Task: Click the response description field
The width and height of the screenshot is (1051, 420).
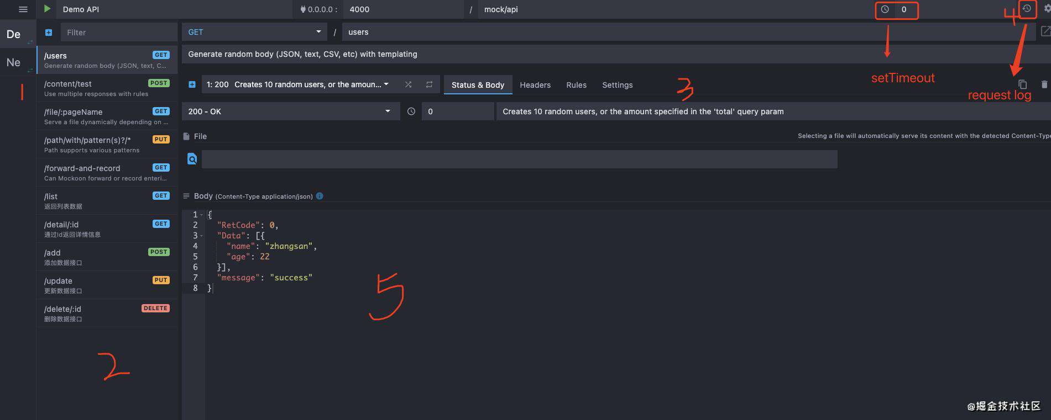Action: pyautogui.click(x=773, y=111)
